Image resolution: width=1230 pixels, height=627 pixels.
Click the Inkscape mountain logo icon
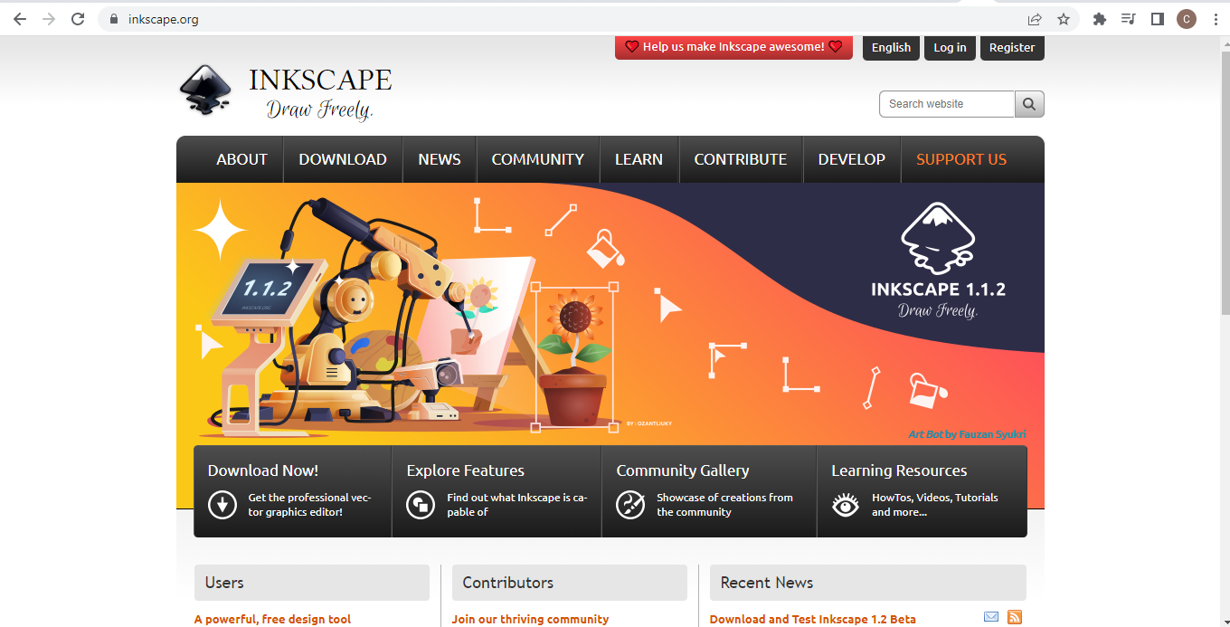(x=206, y=91)
